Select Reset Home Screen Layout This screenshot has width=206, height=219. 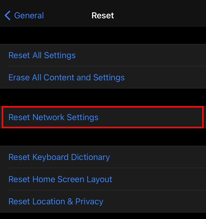coord(60,179)
